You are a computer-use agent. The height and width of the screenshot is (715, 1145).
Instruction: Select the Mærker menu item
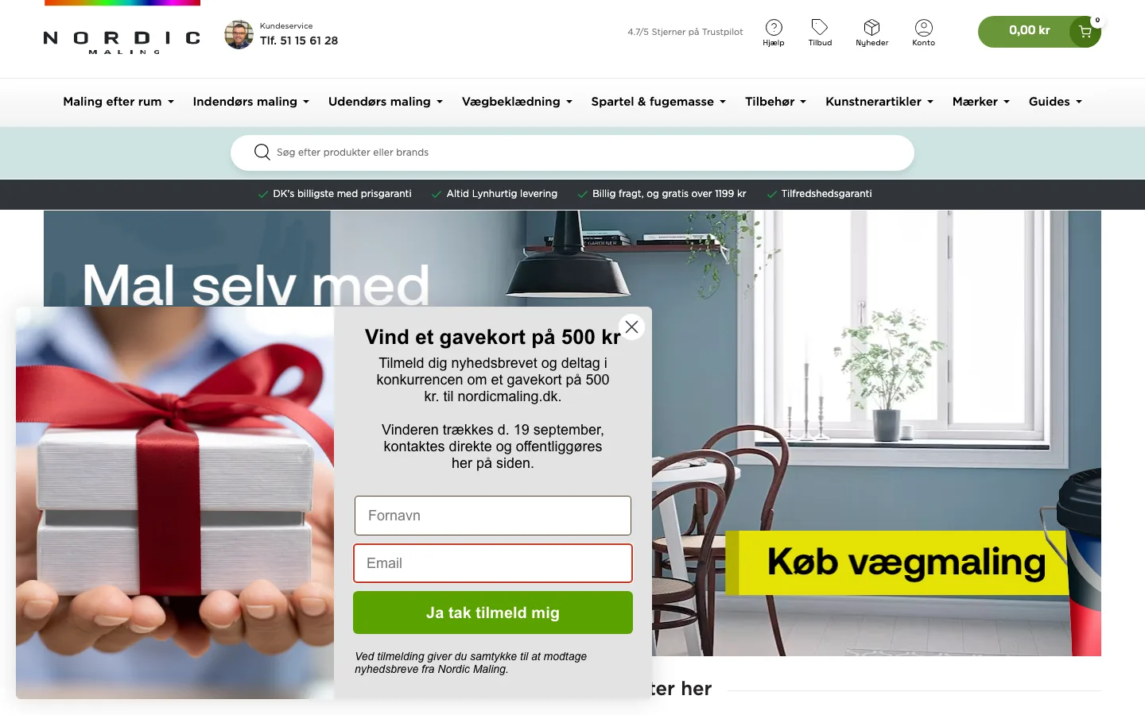tap(980, 102)
